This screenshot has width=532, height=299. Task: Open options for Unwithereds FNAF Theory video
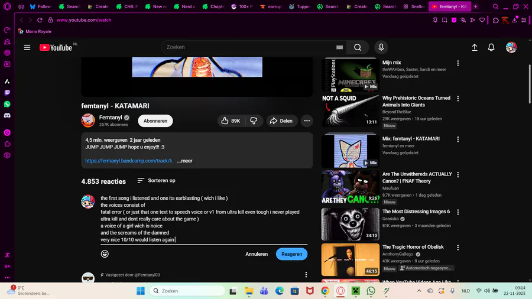click(x=458, y=174)
